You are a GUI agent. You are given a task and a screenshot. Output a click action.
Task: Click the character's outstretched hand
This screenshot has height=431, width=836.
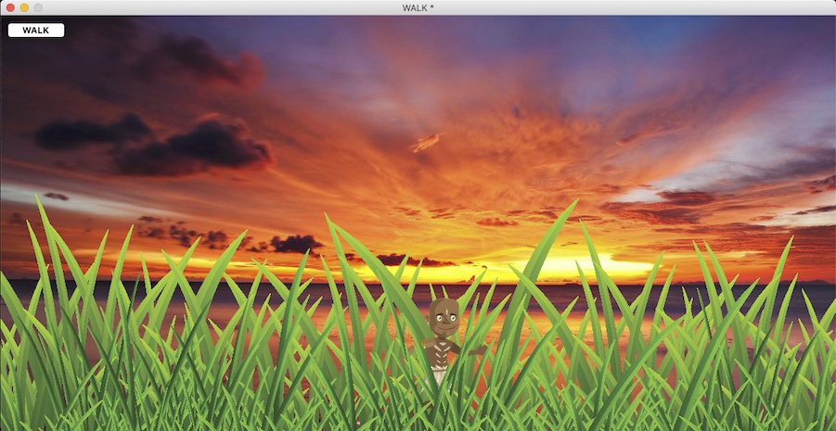(479, 350)
